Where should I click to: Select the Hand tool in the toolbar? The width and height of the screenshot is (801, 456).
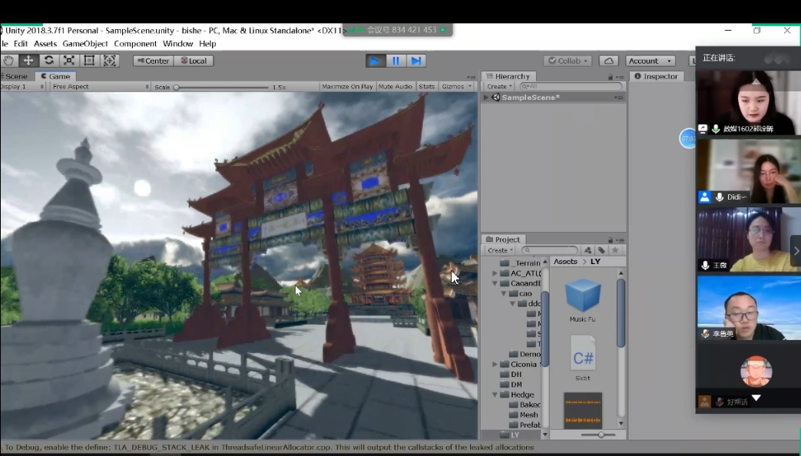click(8, 61)
